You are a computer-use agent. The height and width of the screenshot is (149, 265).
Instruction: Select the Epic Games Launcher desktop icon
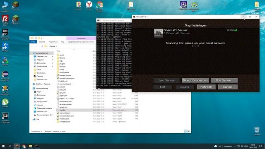click(x=5, y=34)
